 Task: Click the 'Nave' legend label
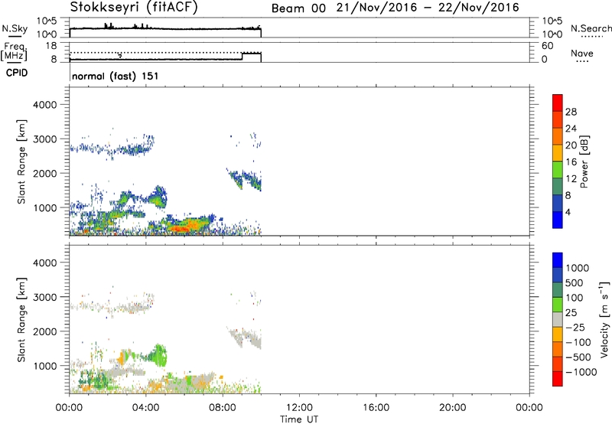pyautogui.click(x=581, y=53)
